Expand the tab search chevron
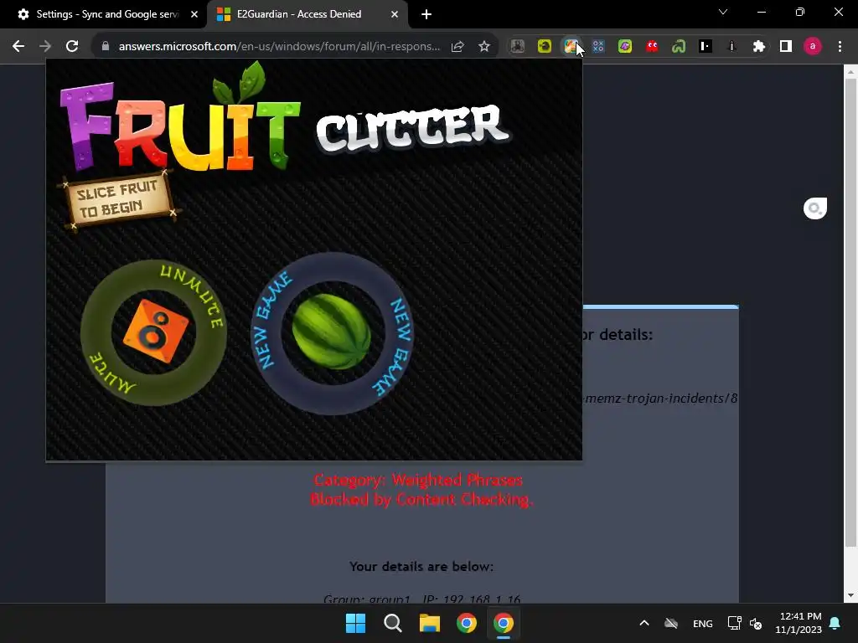Viewport: 858px width, 643px height. (723, 12)
